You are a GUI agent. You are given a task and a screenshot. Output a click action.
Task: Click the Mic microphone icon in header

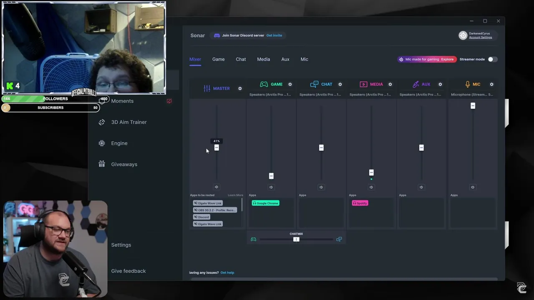click(468, 84)
